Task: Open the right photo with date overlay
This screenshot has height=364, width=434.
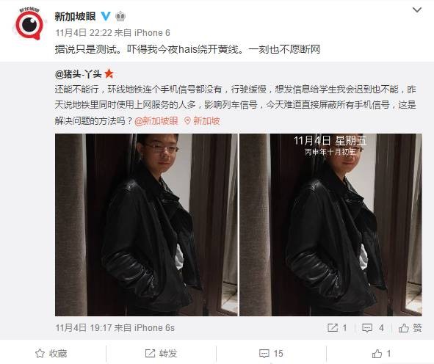Action: [x=330, y=225]
